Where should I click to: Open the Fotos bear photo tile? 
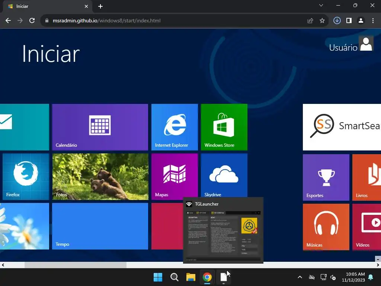(100, 177)
